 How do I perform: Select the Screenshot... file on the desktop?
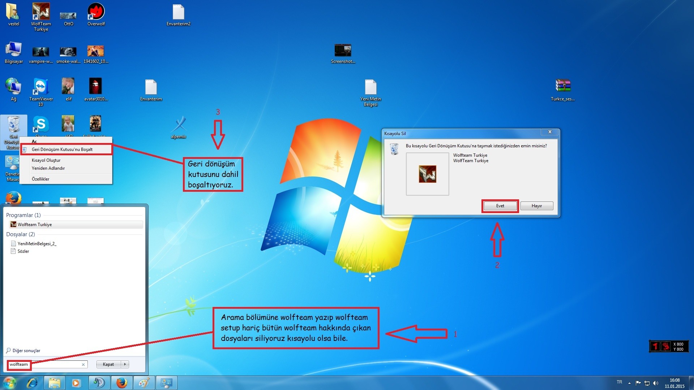pos(343,54)
